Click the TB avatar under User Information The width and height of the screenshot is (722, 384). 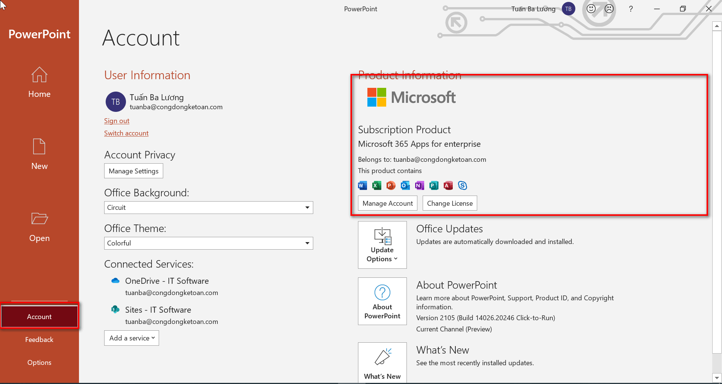click(115, 102)
